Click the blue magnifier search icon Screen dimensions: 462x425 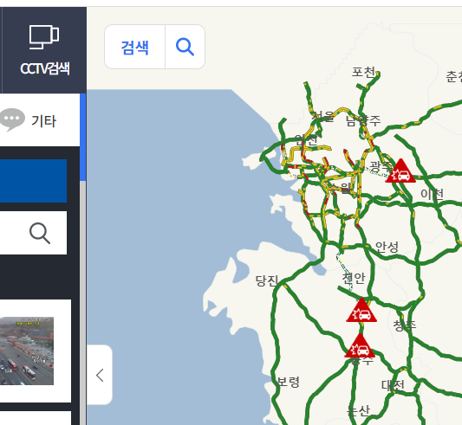(x=185, y=47)
